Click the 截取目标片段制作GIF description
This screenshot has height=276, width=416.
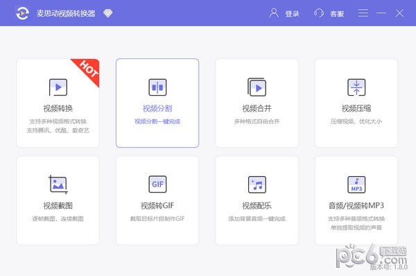[x=157, y=218]
